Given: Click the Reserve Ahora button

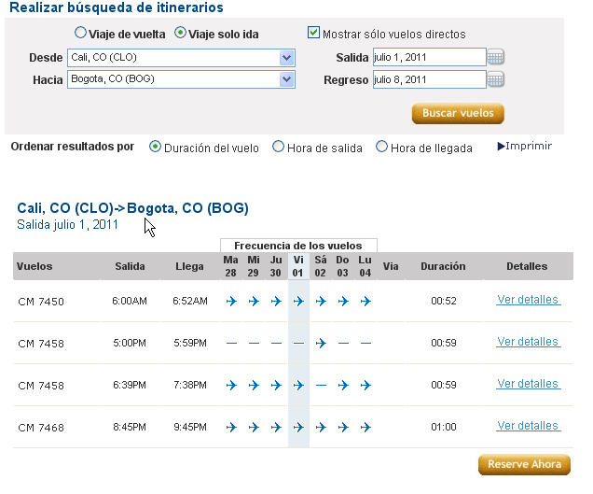Looking at the screenshot, I should 525,464.
